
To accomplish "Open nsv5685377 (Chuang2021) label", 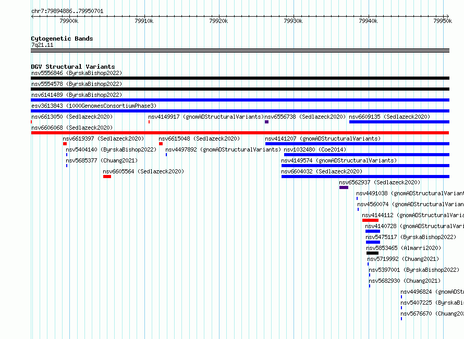I will click(x=102, y=160).
